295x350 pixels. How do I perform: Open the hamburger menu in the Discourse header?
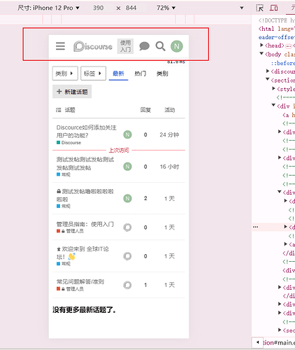(x=60, y=46)
